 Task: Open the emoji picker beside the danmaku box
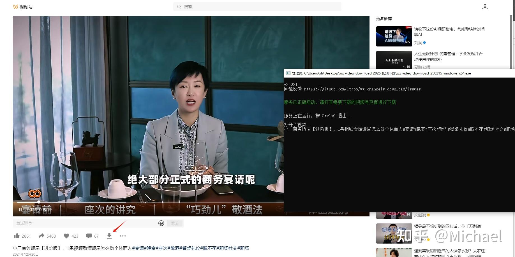click(x=161, y=223)
